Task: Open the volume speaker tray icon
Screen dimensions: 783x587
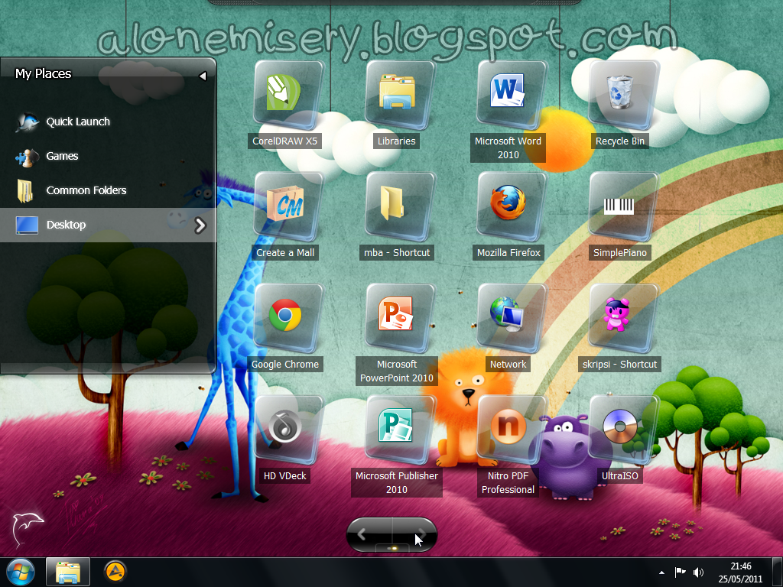Action: (698, 572)
